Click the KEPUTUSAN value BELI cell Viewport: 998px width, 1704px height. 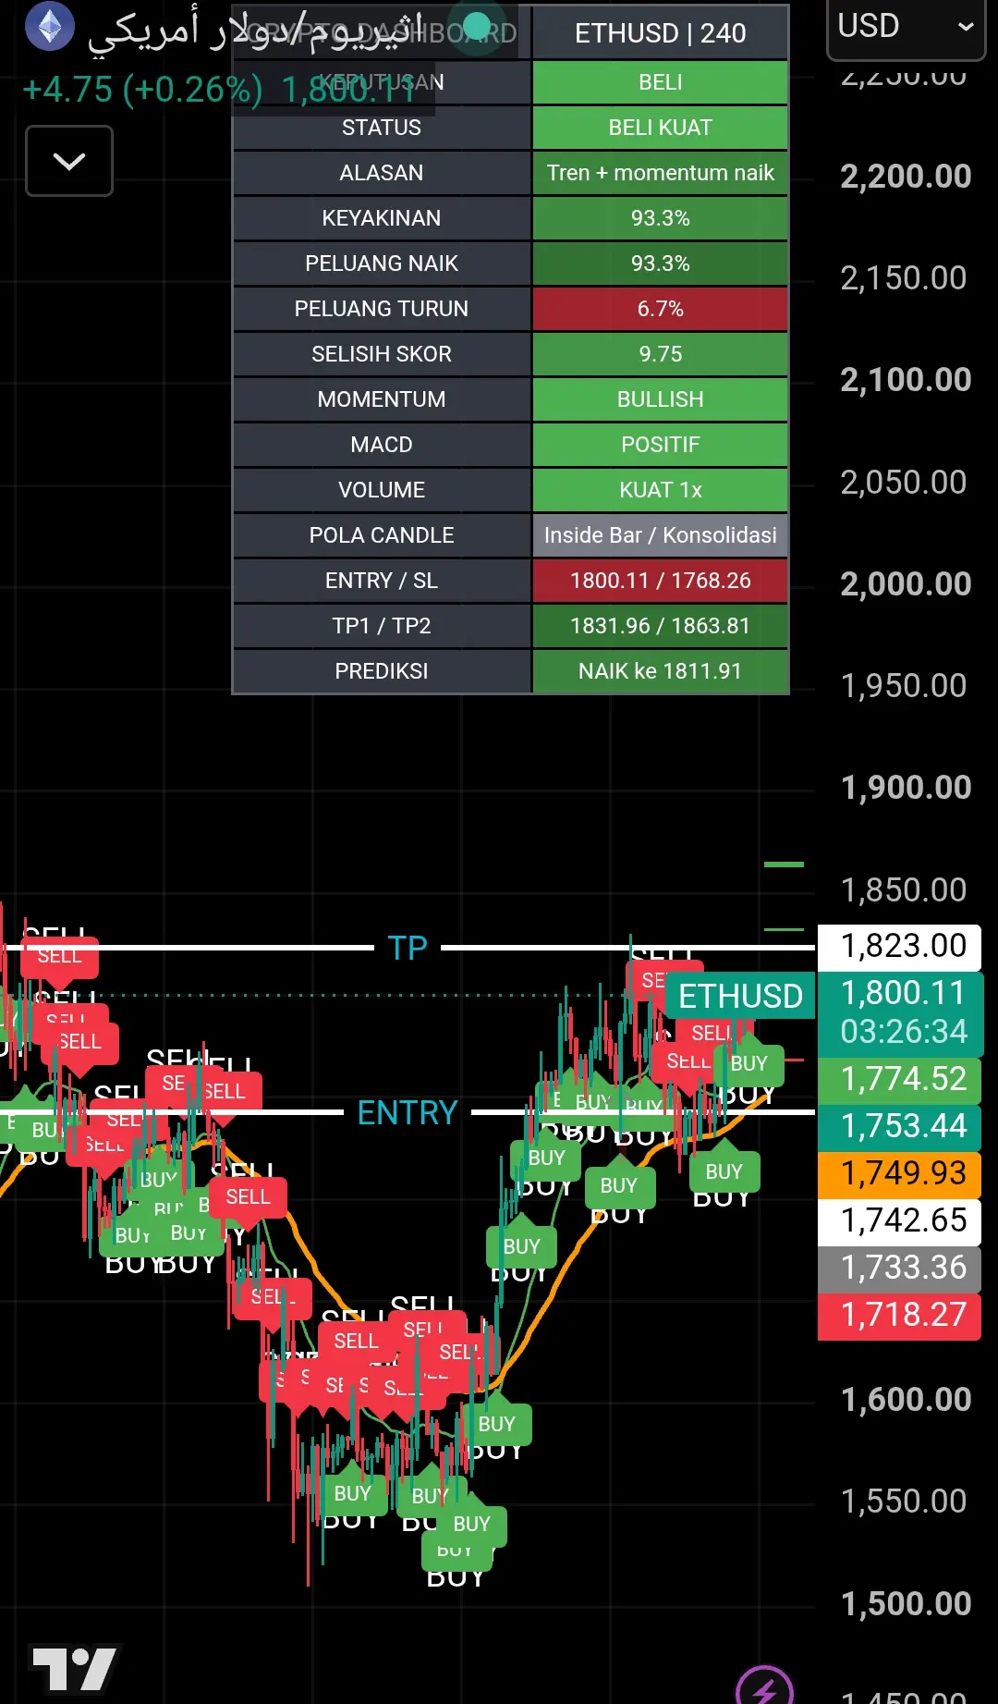tap(660, 82)
